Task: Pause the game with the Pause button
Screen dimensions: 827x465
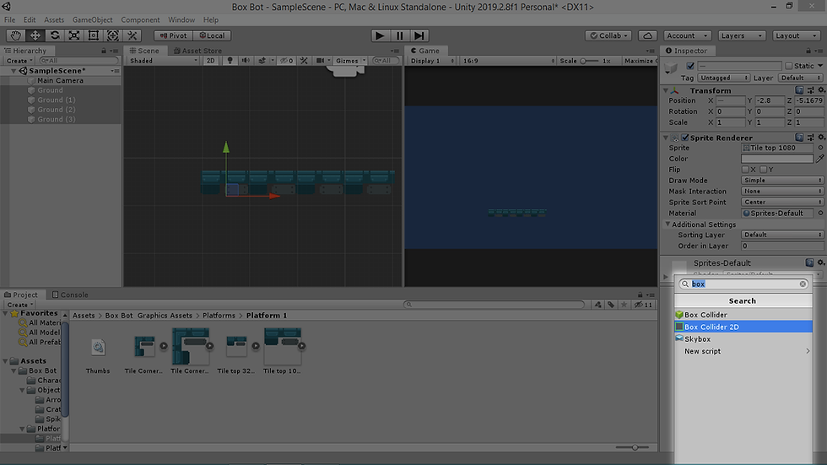Action: point(399,35)
